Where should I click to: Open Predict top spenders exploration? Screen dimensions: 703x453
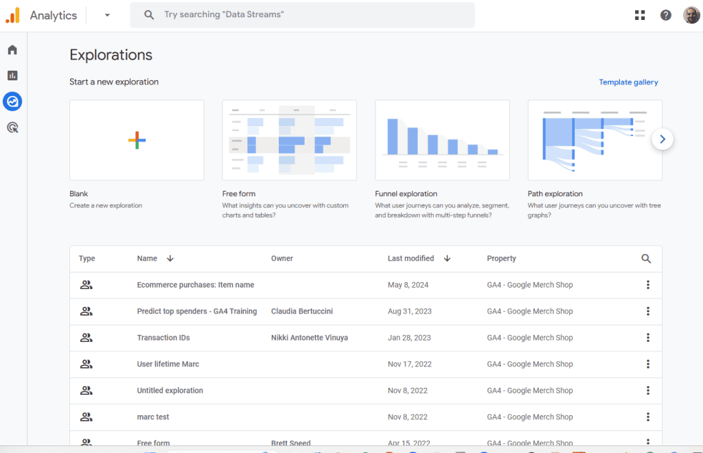[x=196, y=312]
